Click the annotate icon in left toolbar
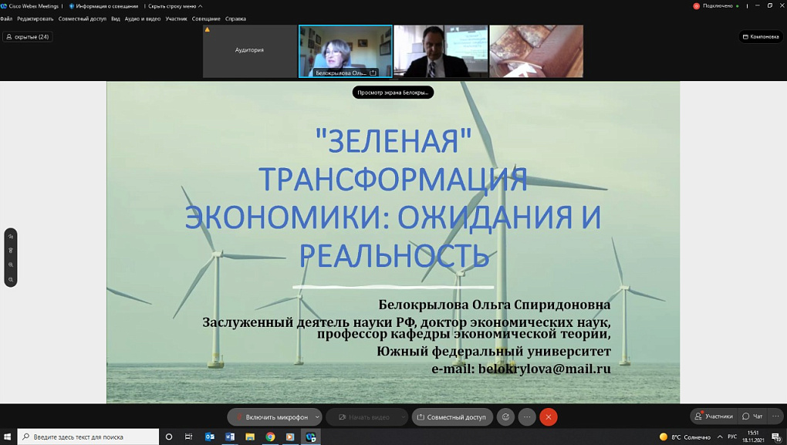The height and width of the screenshot is (445, 787). point(11,237)
